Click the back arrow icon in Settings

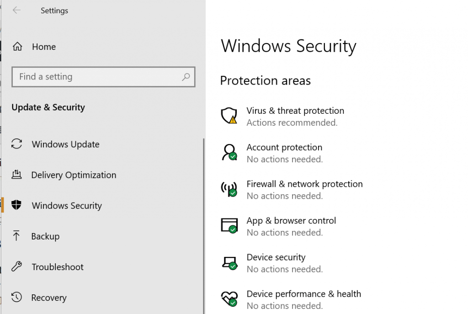16,10
